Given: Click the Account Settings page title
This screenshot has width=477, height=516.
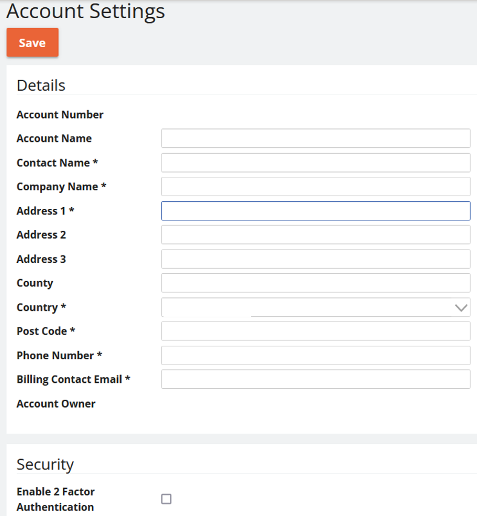Looking at the screenshot, I should pyautogui.click(x=85, y=12).
